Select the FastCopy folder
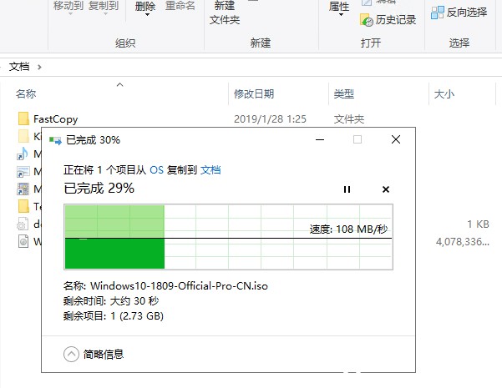This screenshot has width=502, height=388. click(x=55, y=118)
